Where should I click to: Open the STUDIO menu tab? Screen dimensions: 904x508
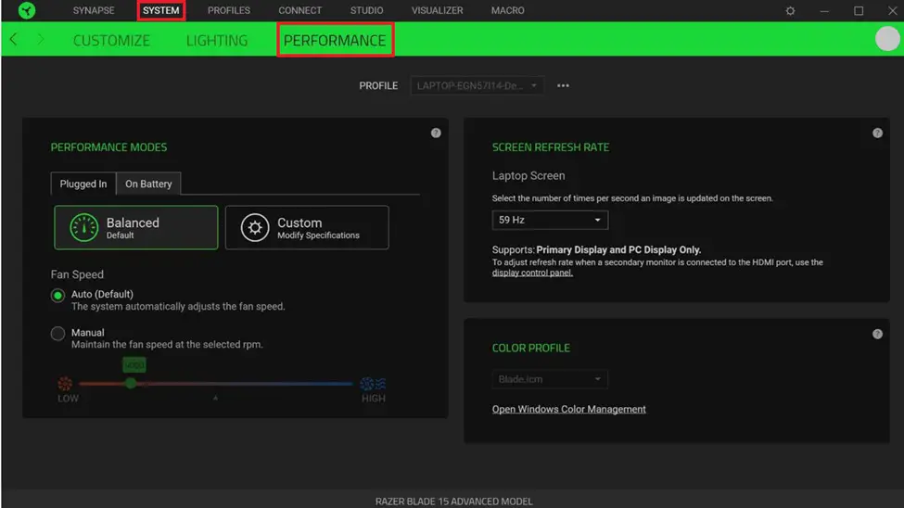pyautogui.click(x=366, y=10)
